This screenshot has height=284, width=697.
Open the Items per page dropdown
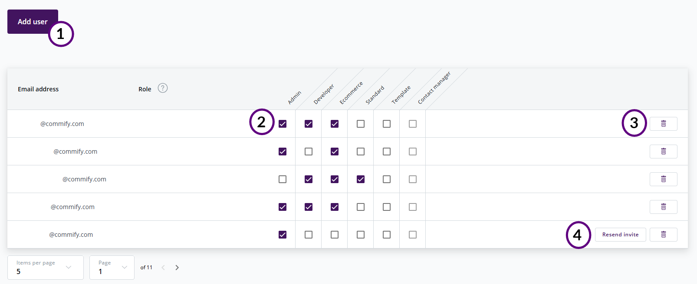(68, 267)
